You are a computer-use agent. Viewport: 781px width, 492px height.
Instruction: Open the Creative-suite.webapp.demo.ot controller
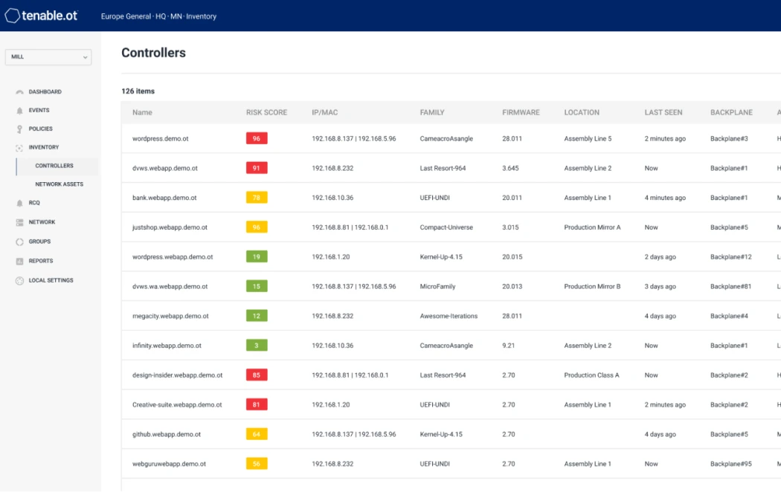point(177,405)
